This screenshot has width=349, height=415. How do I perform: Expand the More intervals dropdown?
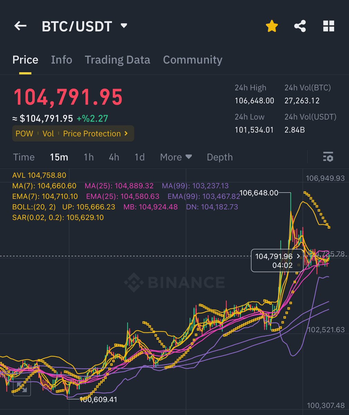[x=176, y=157]
